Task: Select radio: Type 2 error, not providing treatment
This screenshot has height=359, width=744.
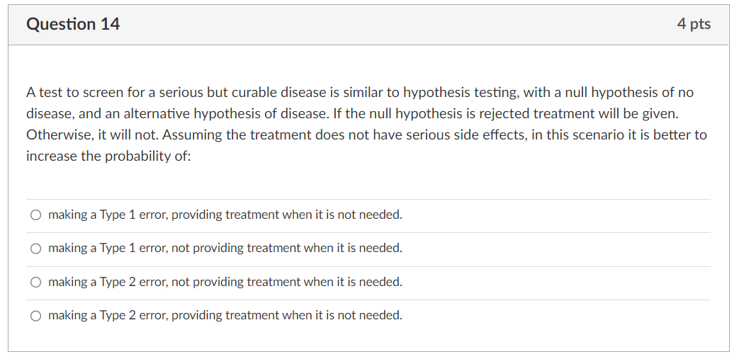Action: (x=35, y=283)
